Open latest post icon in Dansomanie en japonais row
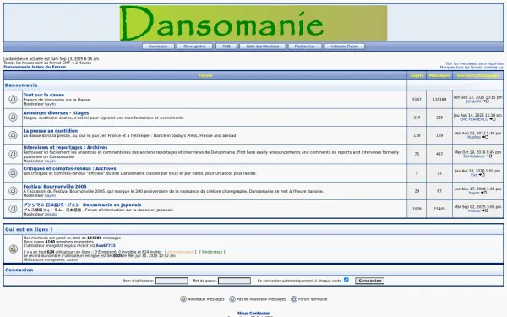The image size is (507, 317). point(484,210)
